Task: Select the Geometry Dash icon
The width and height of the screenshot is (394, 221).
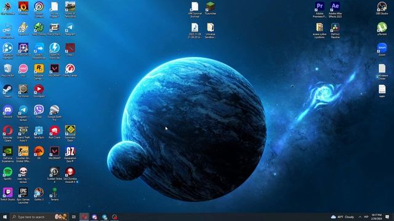Action: [70, 134]
